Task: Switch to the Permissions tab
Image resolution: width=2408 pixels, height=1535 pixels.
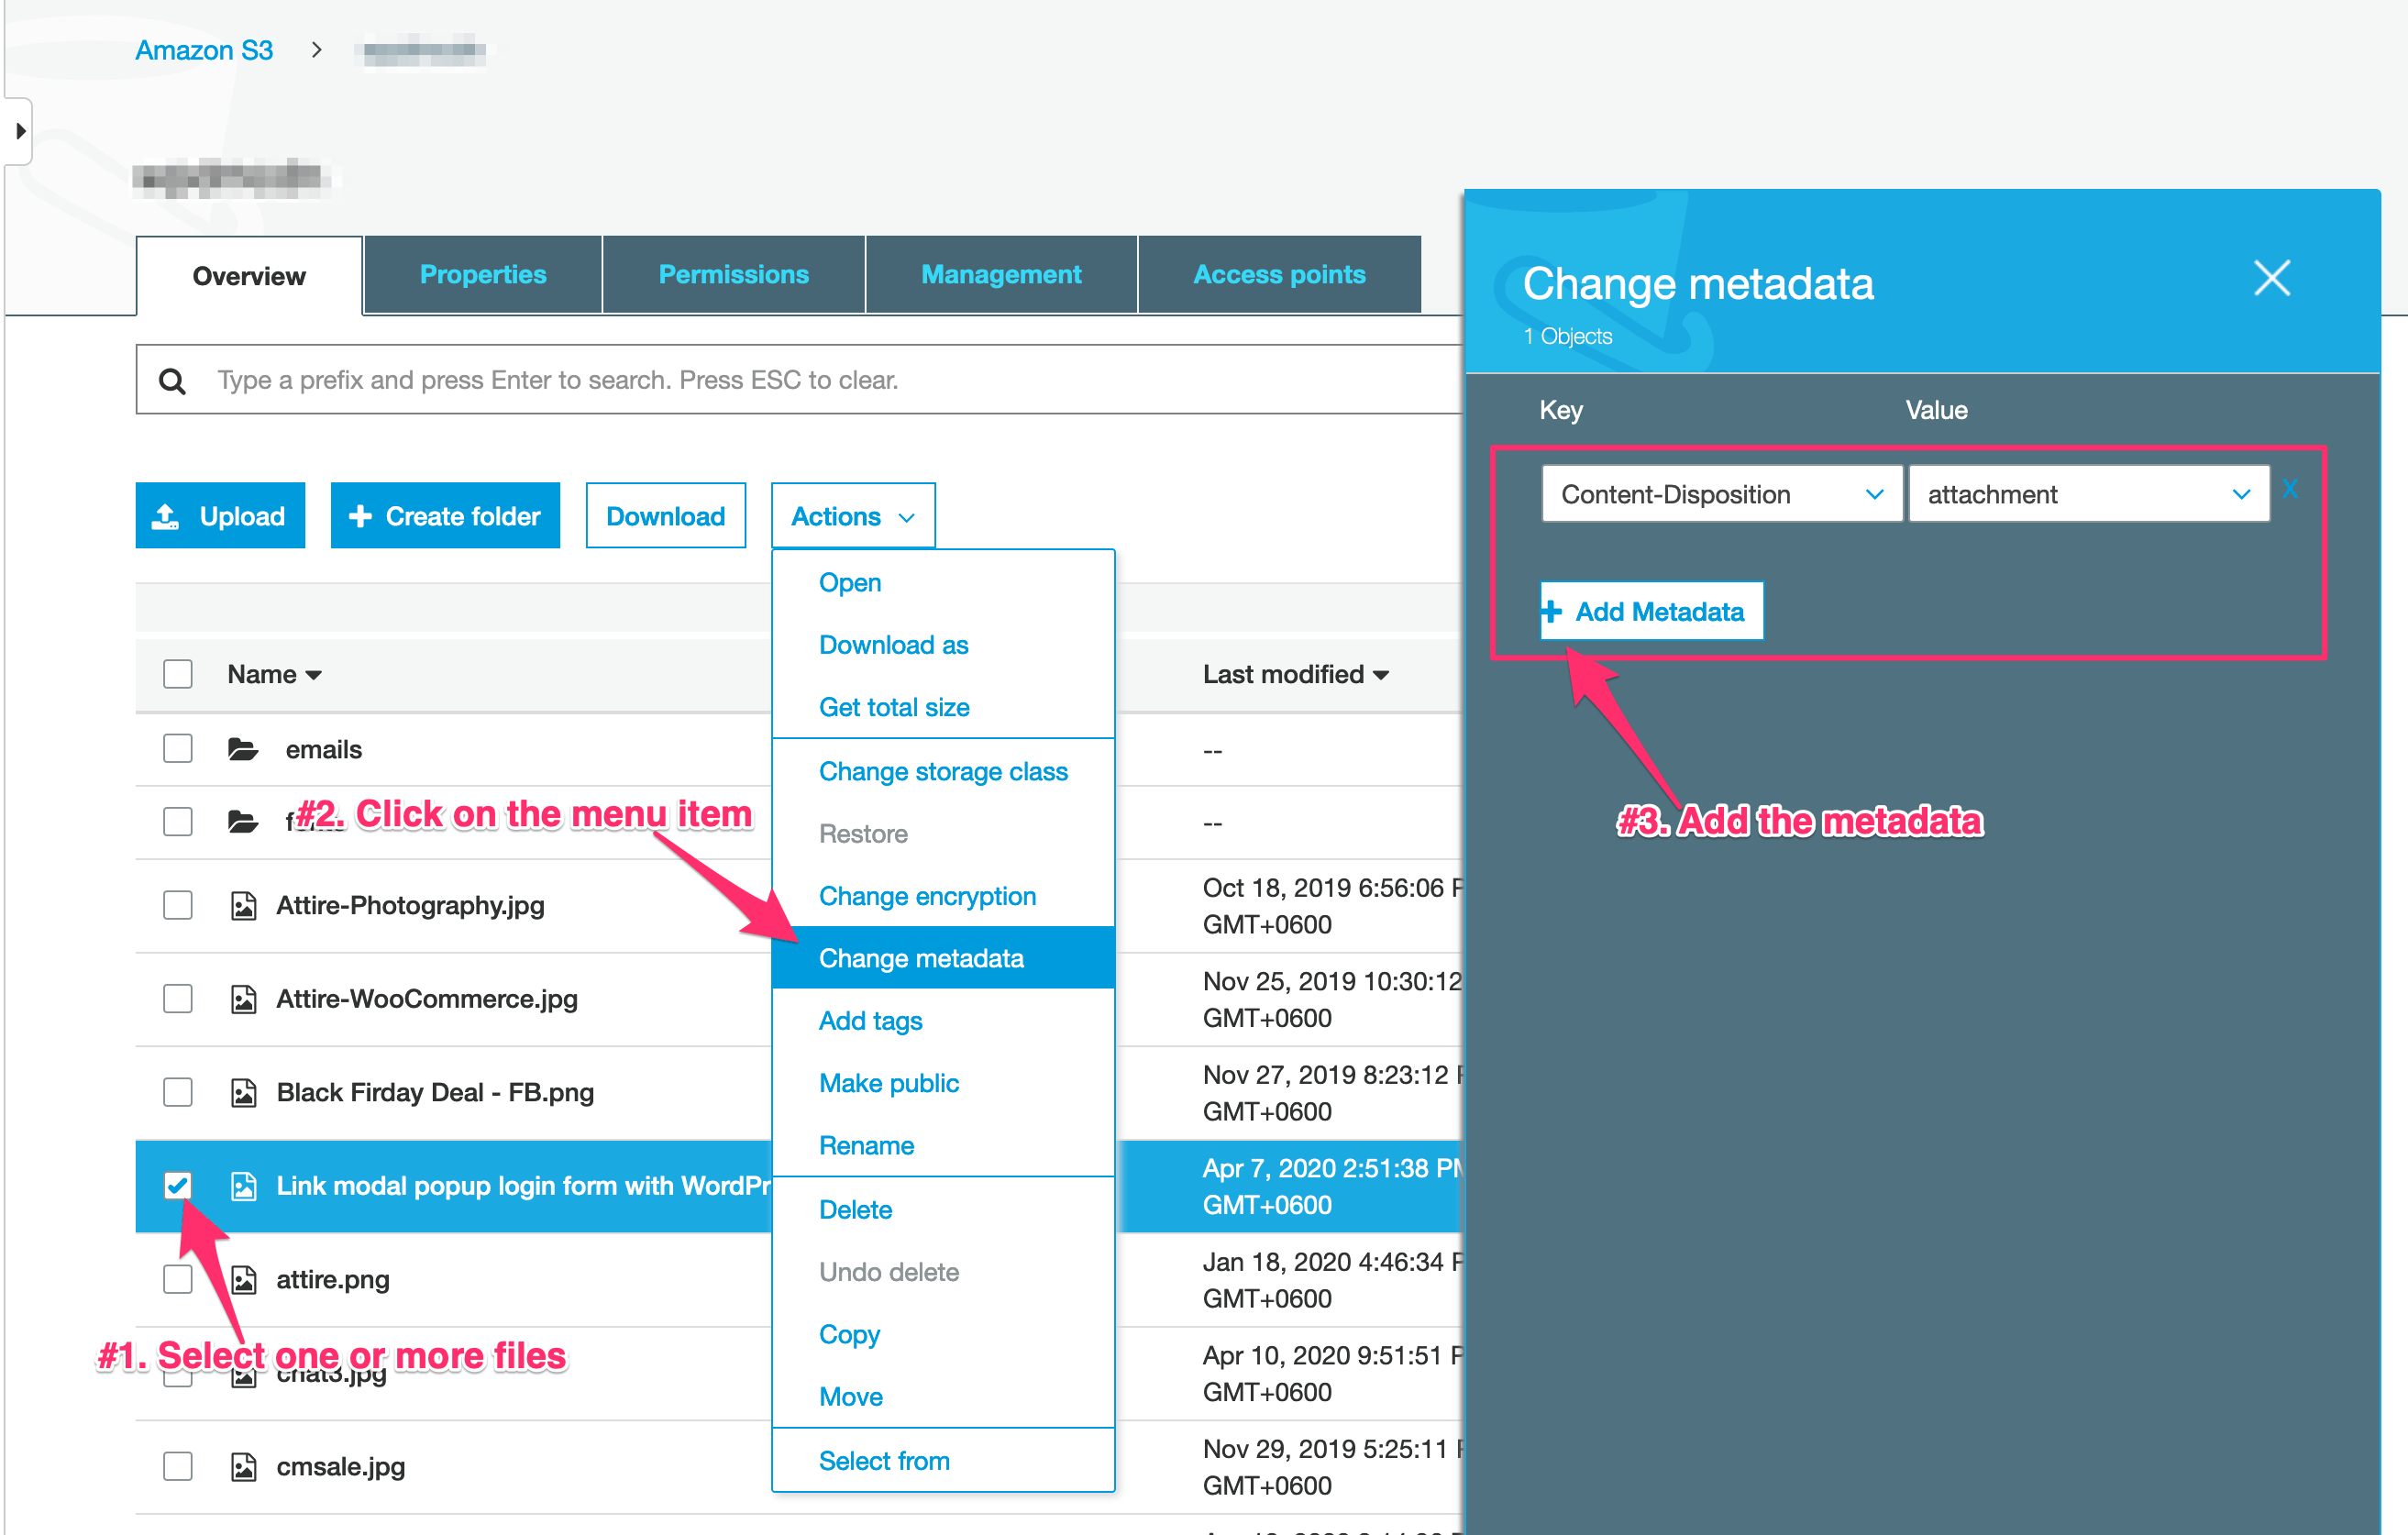Action: click(x=733, y=275)
